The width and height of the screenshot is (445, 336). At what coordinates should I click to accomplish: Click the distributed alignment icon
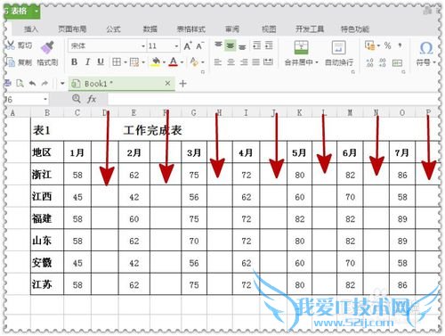(268, 62)
